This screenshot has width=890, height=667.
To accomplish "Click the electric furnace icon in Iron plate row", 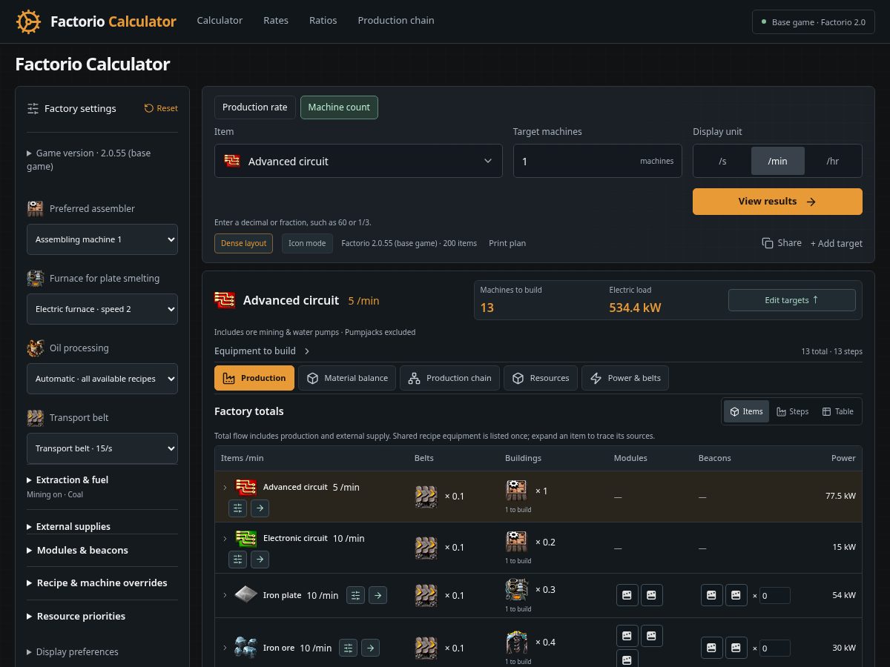I will [517, 589].
